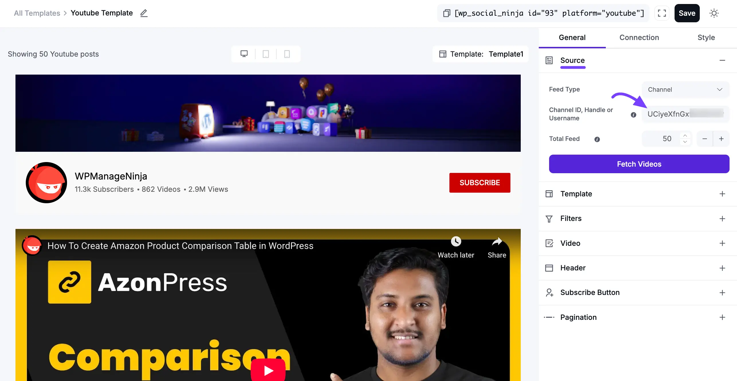Increase Total Feed with plus button

coord(721,139)
